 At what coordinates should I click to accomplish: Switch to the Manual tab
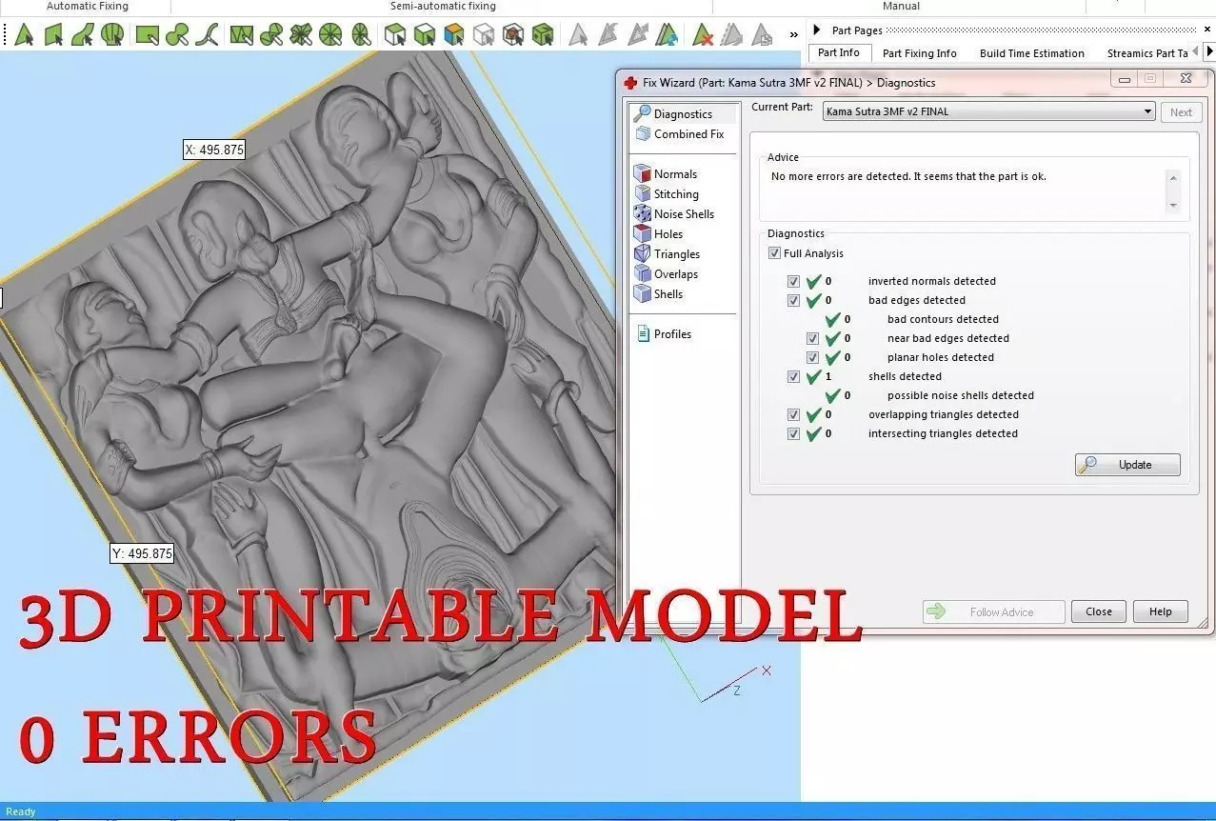pos(901,7)
